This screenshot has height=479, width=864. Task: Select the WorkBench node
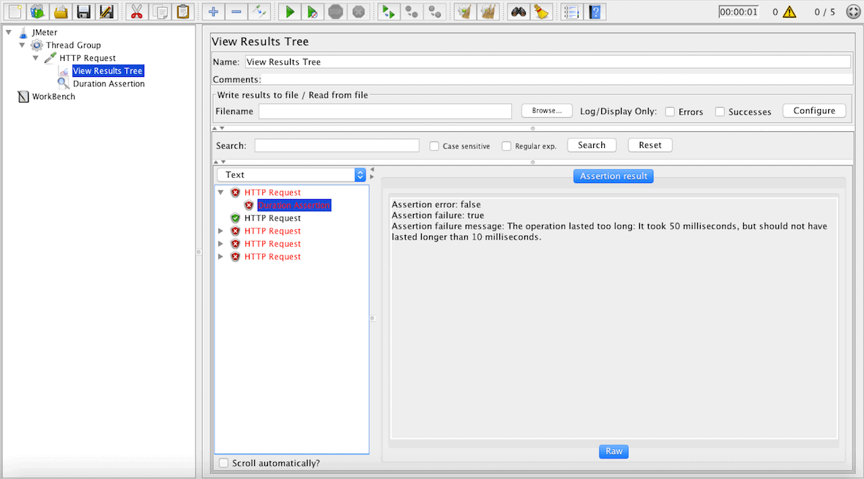pos(53,97)
